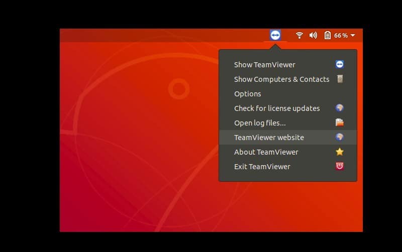Choose Check for license updates
Image resolution: width=402 pixels, height=252 pixels.
(288, 108)
